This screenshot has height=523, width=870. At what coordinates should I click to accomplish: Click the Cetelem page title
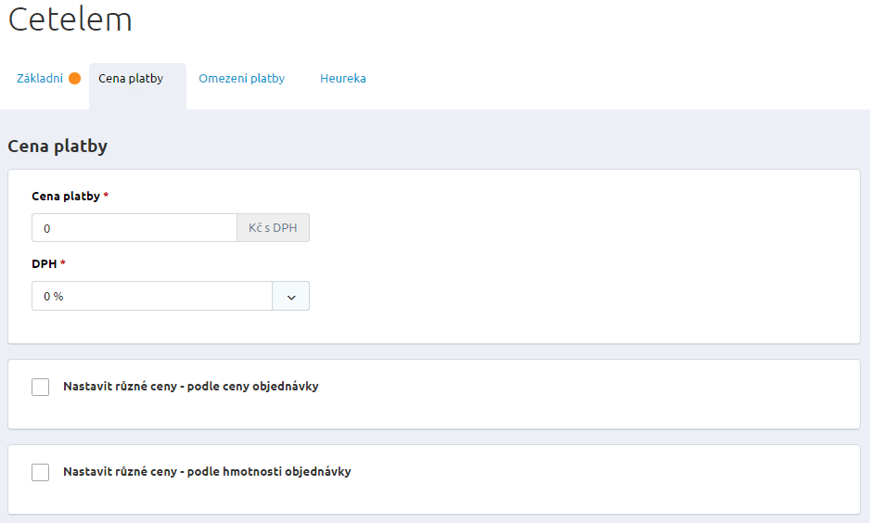tap(70, 19)
